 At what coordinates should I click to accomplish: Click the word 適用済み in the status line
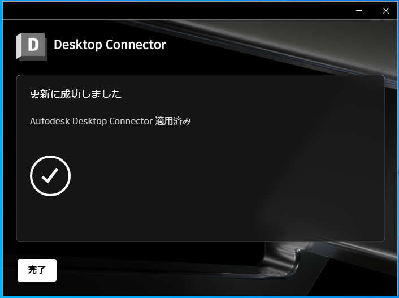[x=173, y=121]
